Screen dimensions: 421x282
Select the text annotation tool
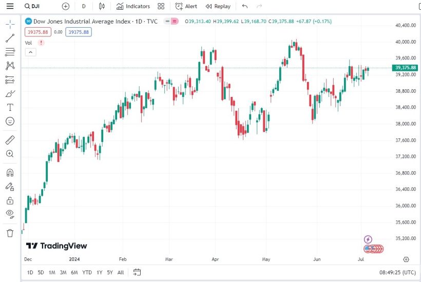coord(10,107)
